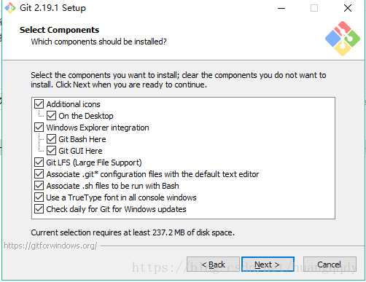Open the gitforwindows.org link

[50, 246]
